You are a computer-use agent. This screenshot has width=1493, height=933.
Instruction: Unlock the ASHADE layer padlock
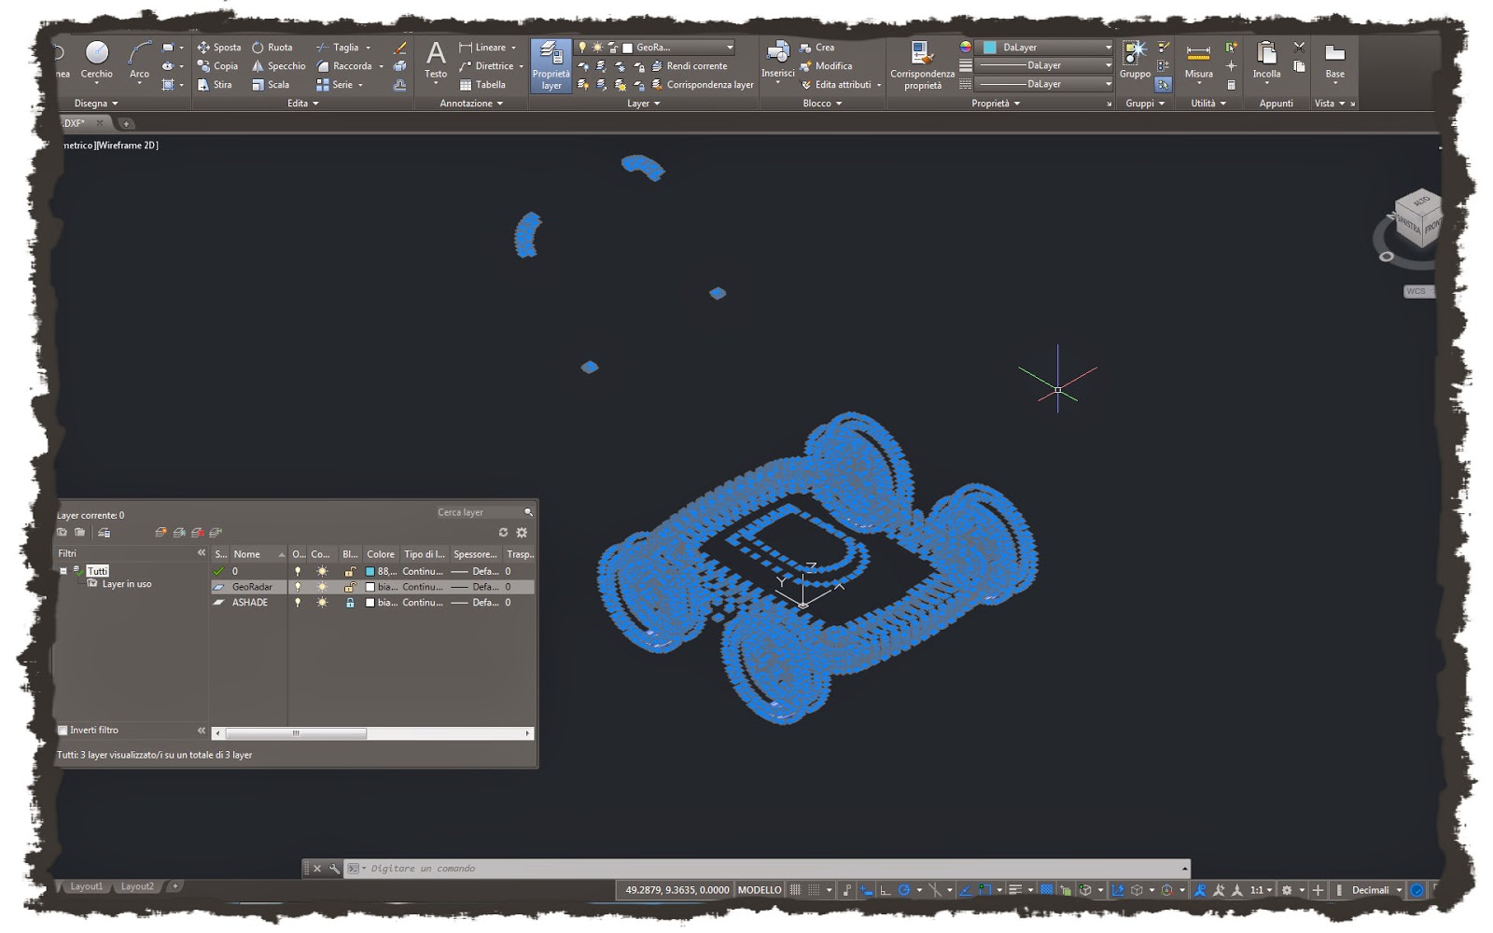click(350, 602)
